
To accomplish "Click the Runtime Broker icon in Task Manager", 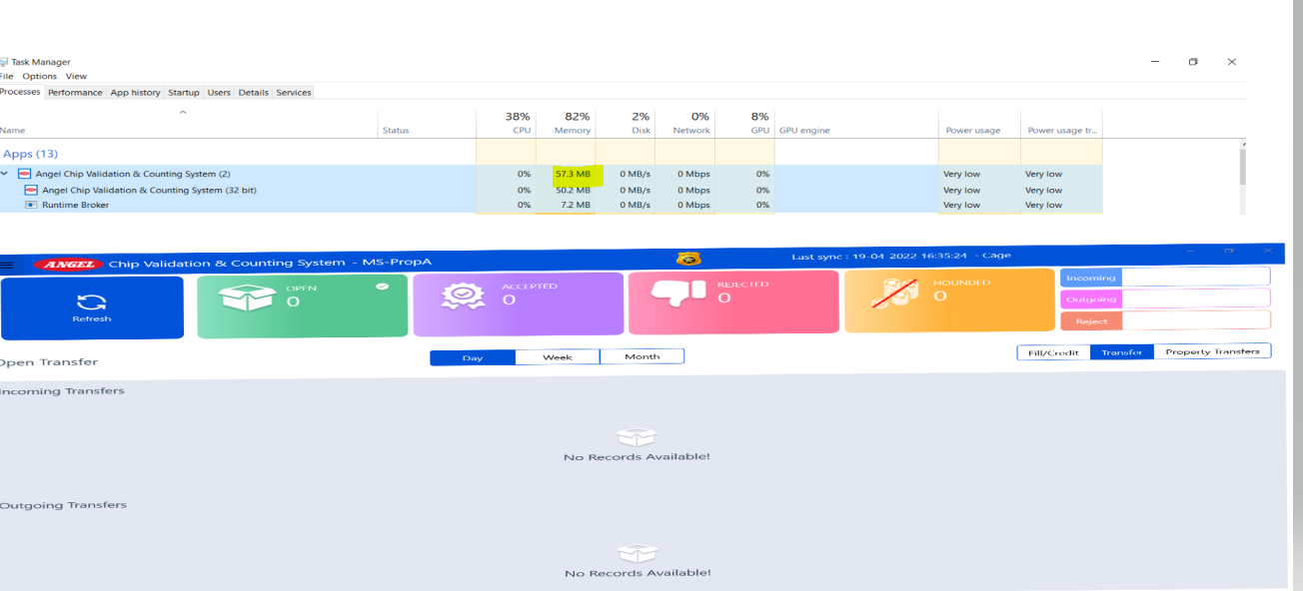I will pos(30,205).
